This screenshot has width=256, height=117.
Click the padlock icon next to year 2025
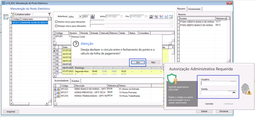click(92, 17)
